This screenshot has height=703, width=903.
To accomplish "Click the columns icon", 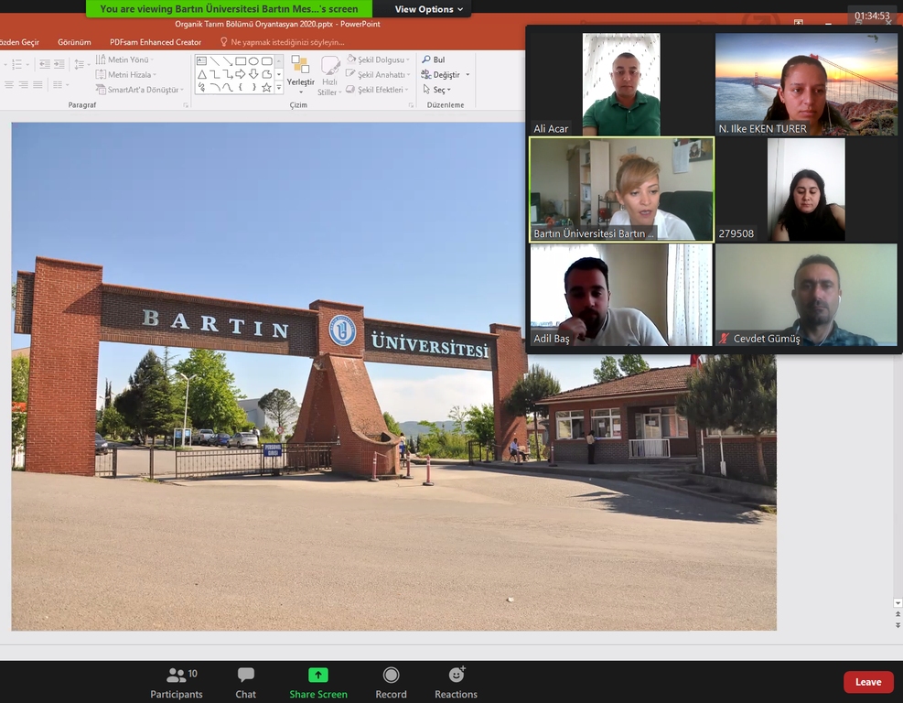I will pos(59,85).
